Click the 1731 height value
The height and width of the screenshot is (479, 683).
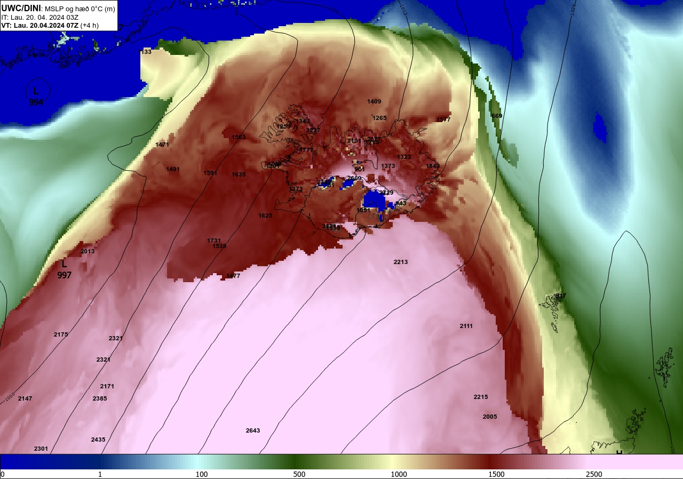[x=214, y=241]
